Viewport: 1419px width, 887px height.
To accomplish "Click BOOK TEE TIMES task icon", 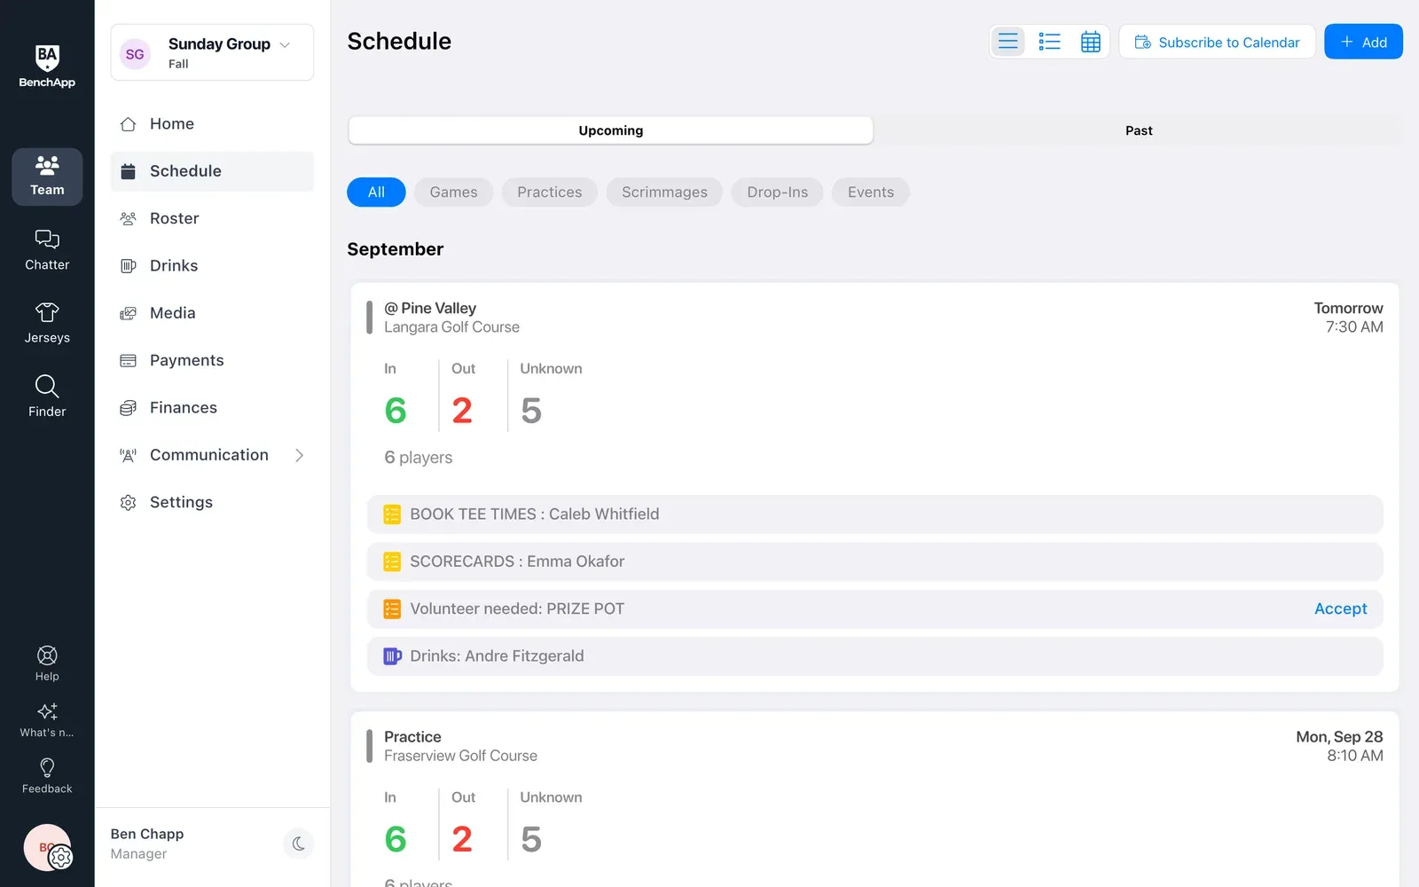I will (392, 514).
